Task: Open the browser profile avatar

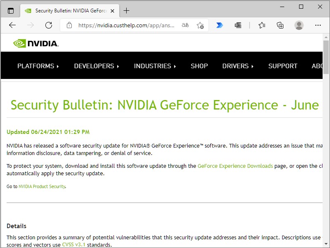Action: (299, 25)
